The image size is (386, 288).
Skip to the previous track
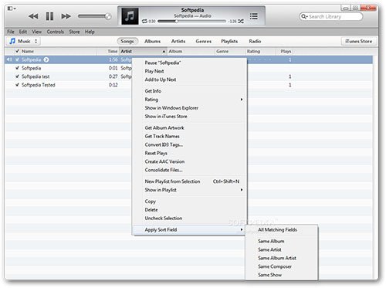(x=33, y=16)
